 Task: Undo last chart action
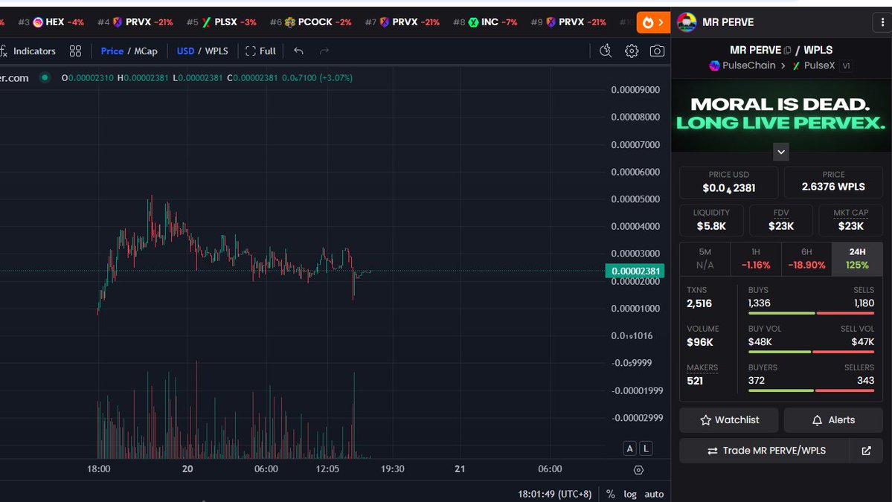(298, 51)
